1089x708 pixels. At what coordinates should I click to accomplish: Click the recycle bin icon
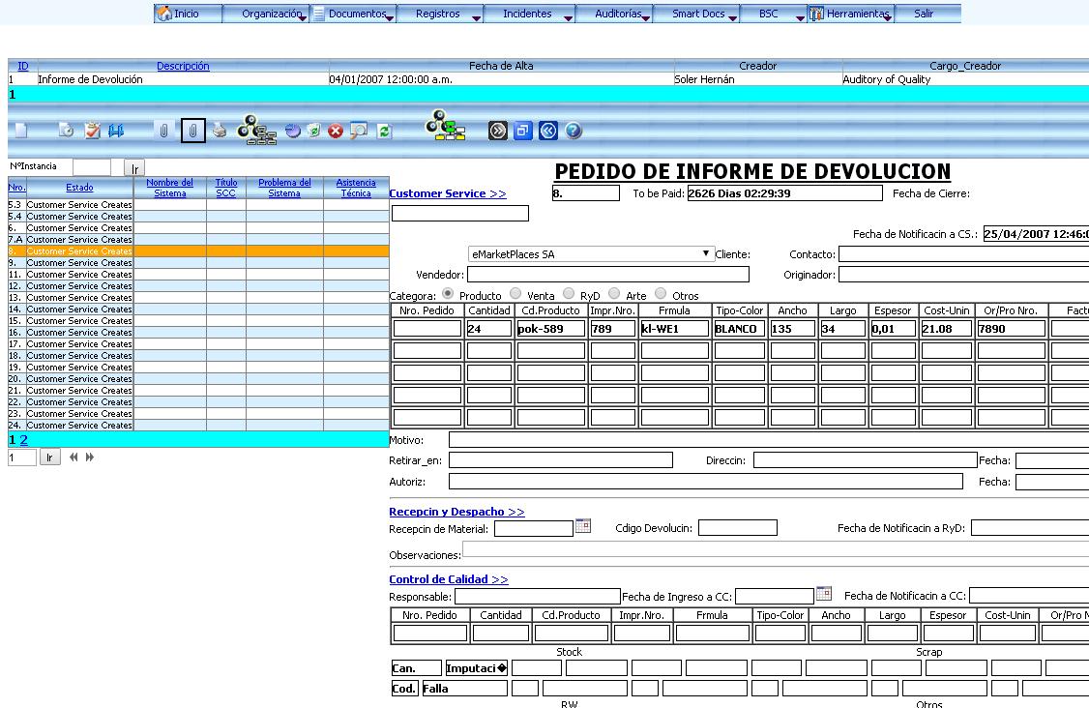314,131
